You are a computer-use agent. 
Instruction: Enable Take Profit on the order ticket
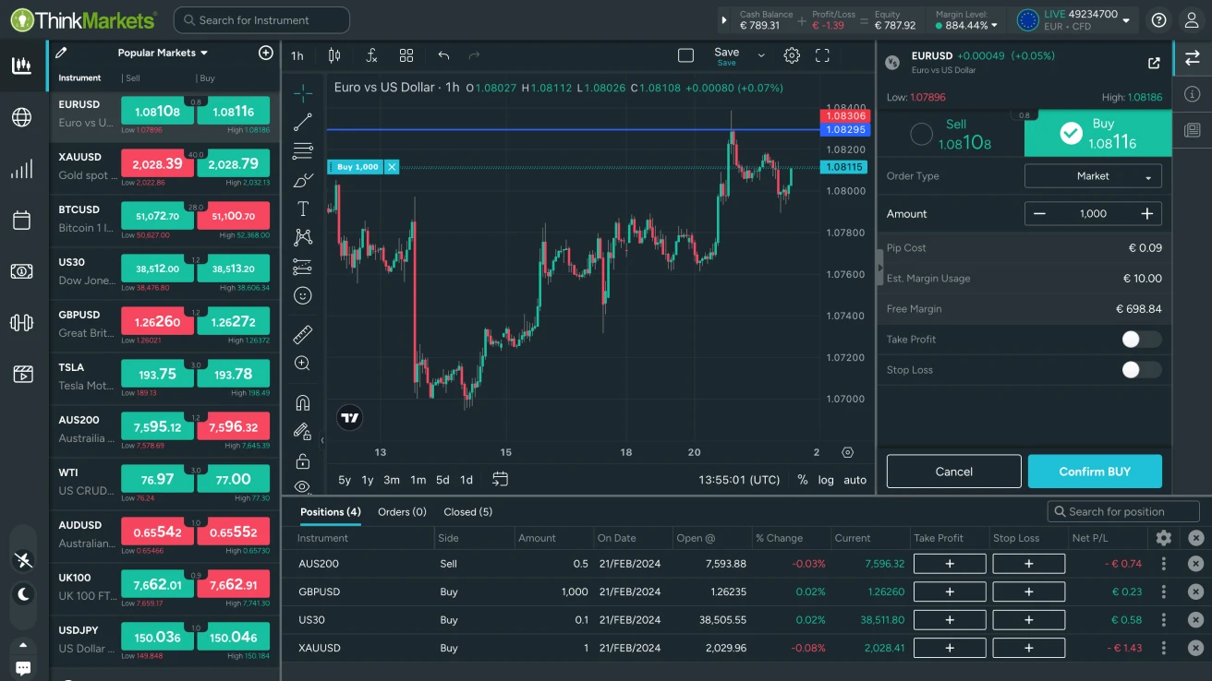pos(1141,339)
